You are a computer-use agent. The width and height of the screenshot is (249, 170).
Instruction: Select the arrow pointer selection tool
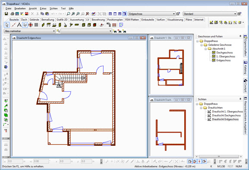[7, 25]
